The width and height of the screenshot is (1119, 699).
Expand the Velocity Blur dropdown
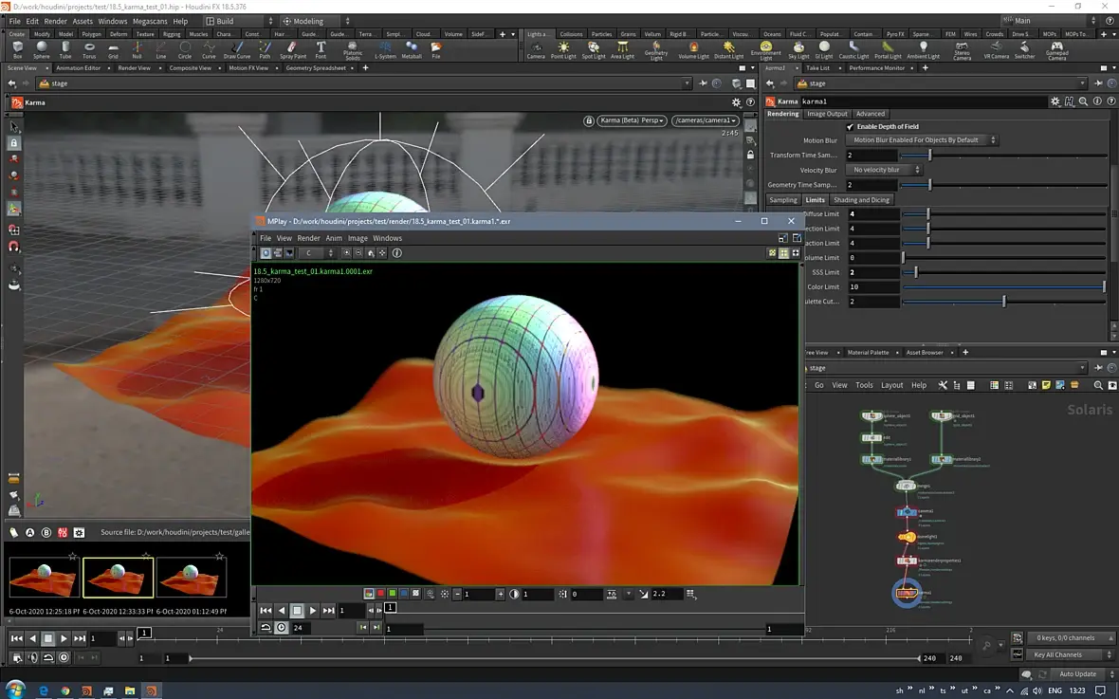pyautogui.click(x=886, y=170)
